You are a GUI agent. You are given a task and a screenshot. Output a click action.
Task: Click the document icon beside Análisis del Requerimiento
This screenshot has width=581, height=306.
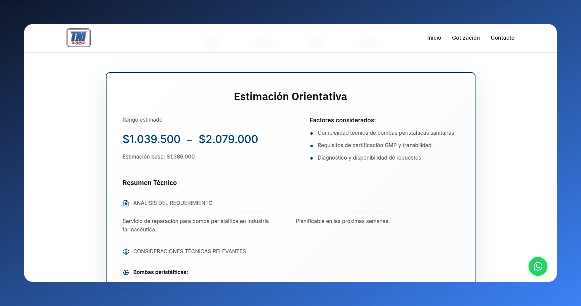pos(126,203)
